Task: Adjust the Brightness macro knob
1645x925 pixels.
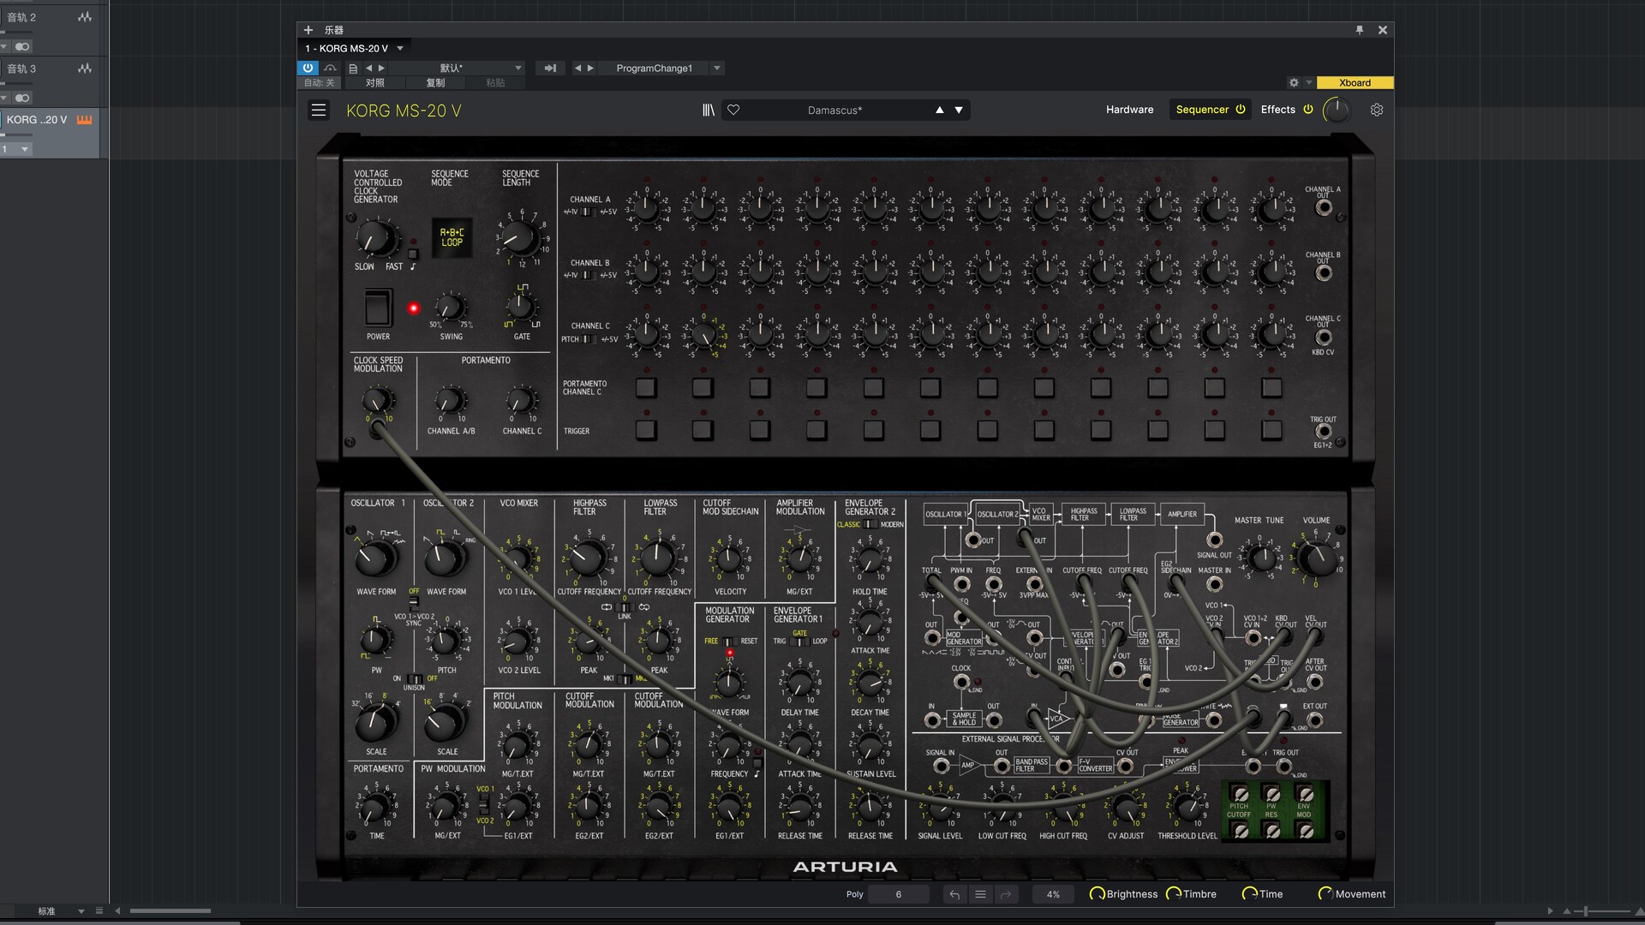Action: pyautogui.click(x=1096, y=893)
